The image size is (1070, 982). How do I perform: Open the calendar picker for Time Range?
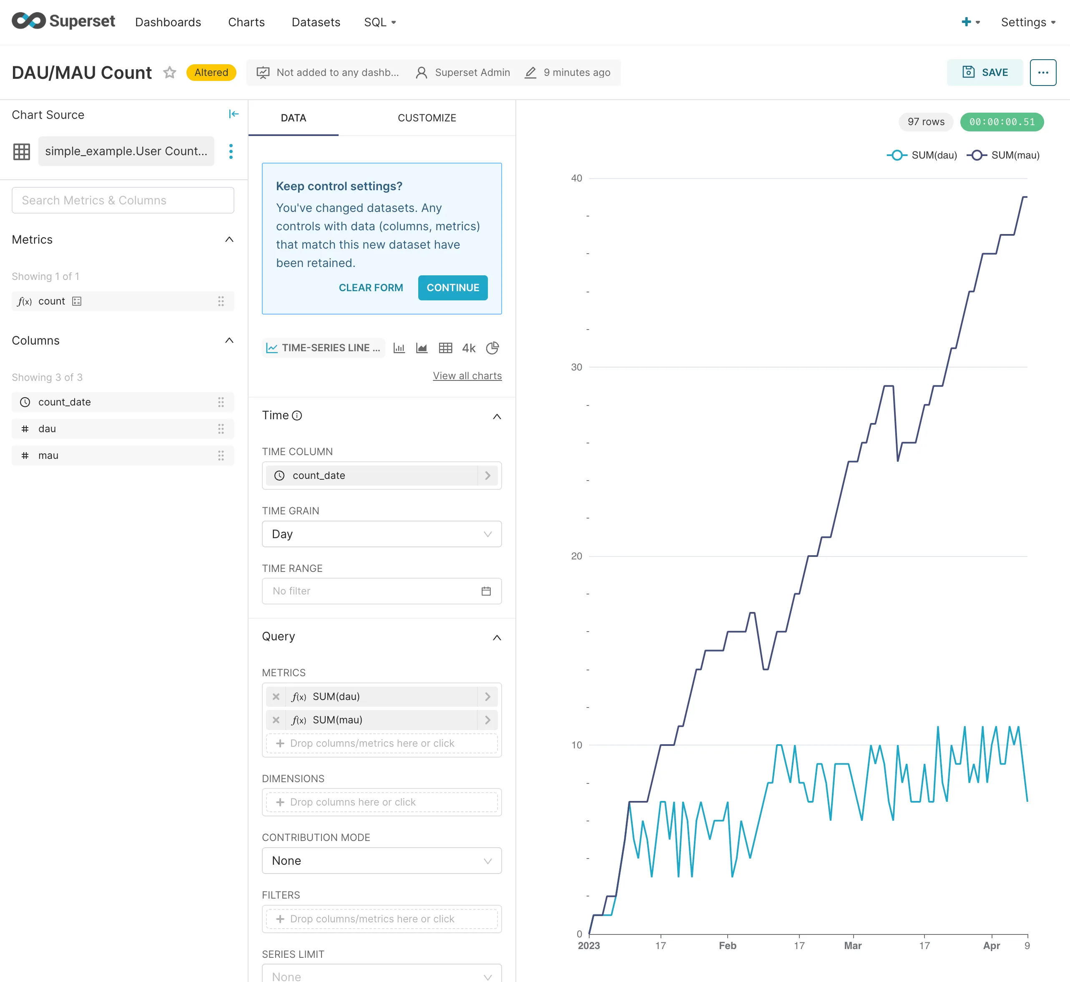click(x=486, y=591)
